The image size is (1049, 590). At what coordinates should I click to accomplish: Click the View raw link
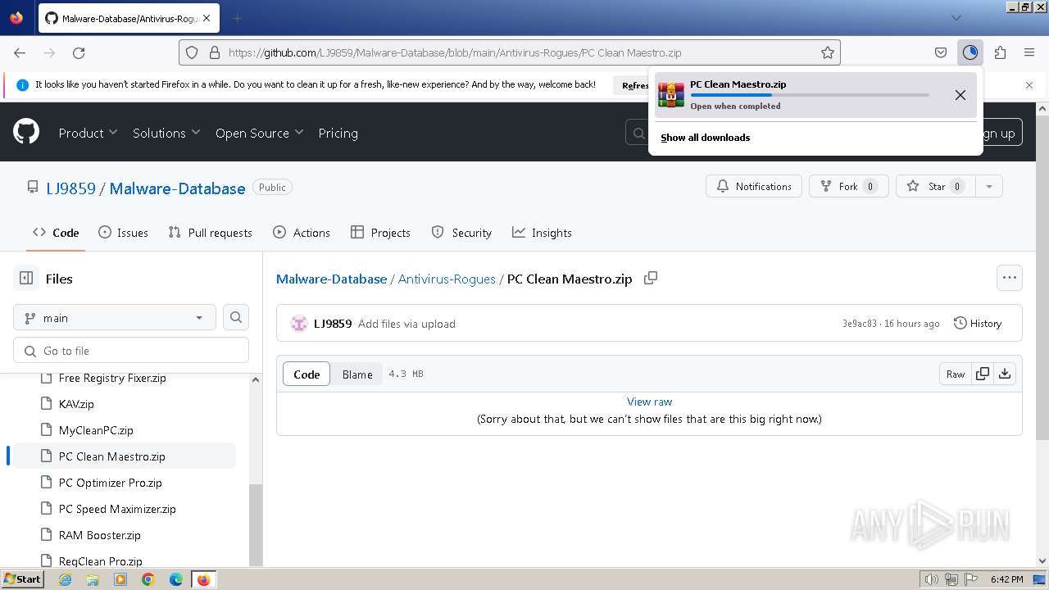pos(649,402)
